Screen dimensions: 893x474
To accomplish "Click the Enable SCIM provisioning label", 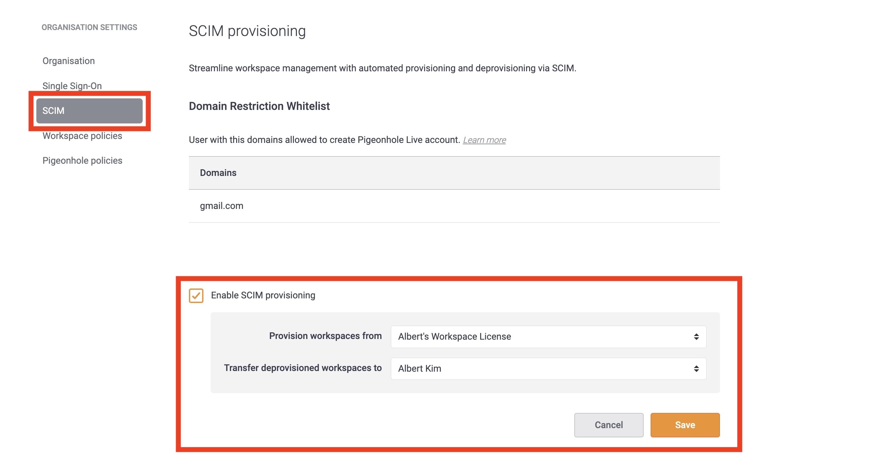I will [263, 295].
